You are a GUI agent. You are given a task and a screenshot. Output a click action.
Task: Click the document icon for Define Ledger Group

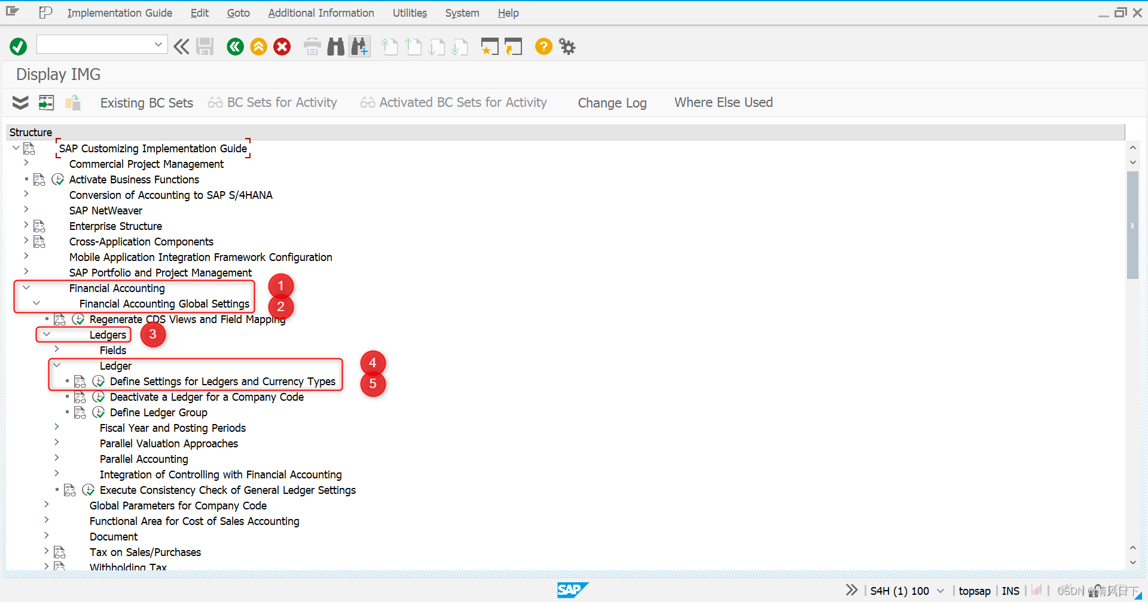click(x=80, y=412)
